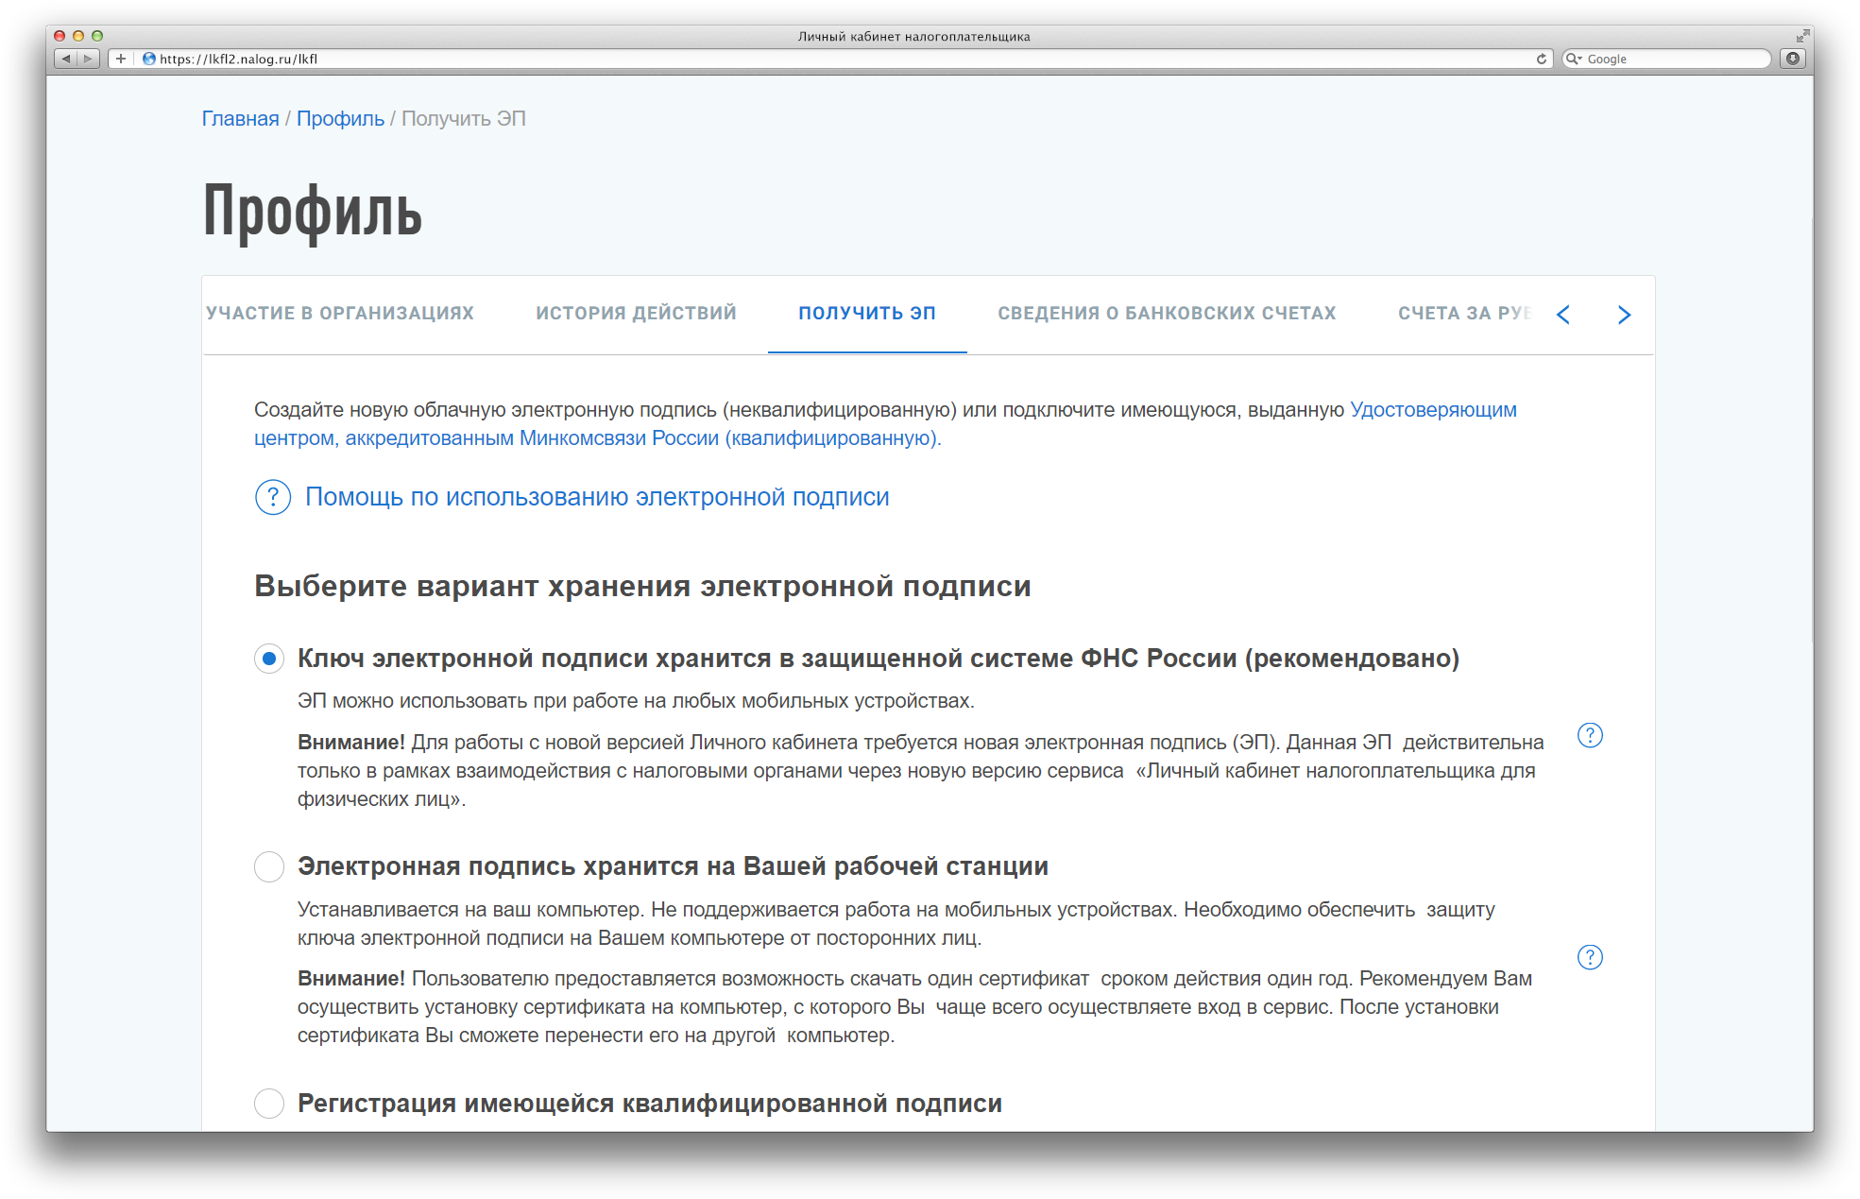Open help tooltip for FNS storage option
The height and width of the screenshot is (1199, 1860).
1590,735
